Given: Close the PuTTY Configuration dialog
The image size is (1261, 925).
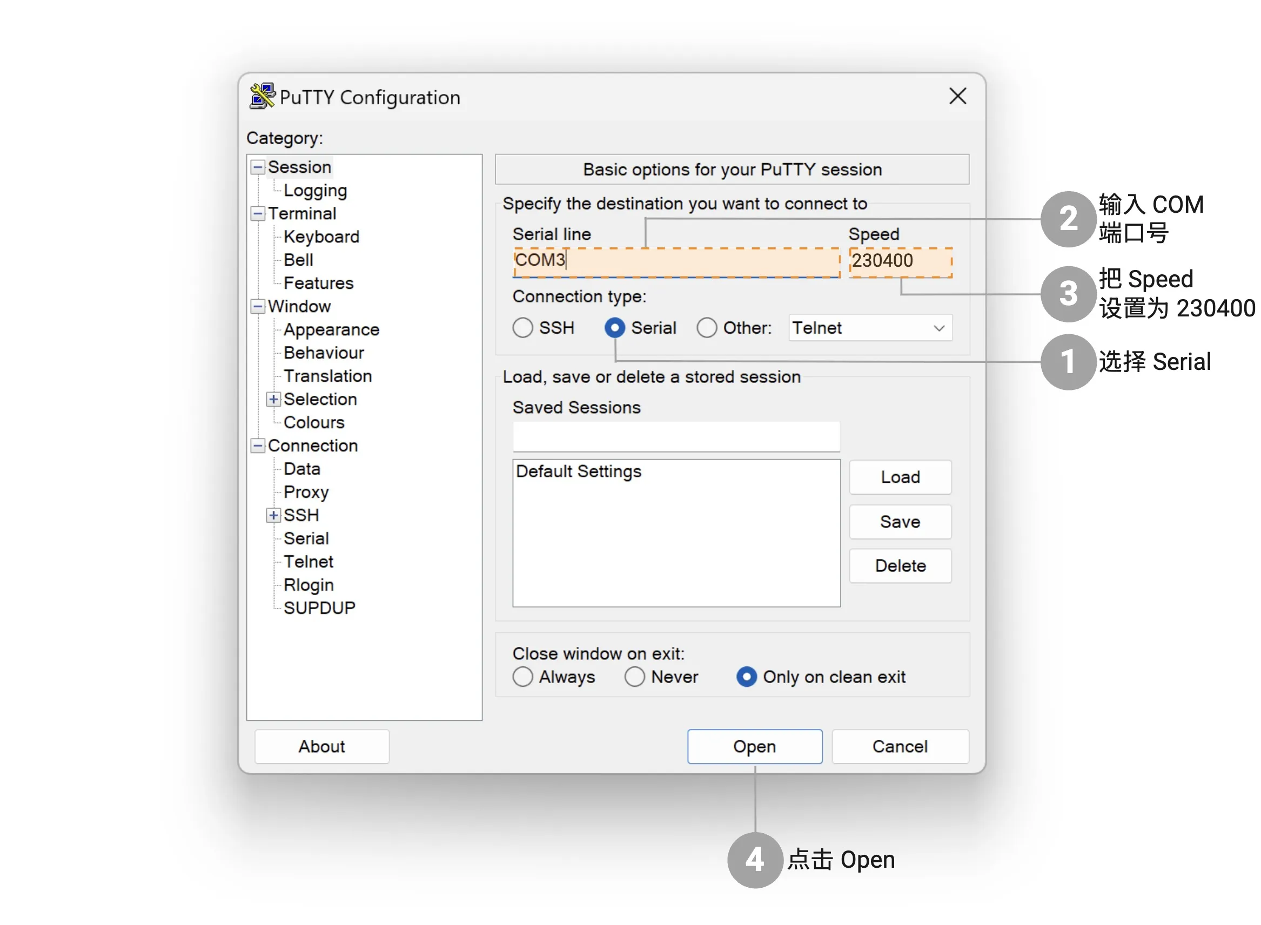Looking at the screenshot, I should tap(957, 96).
